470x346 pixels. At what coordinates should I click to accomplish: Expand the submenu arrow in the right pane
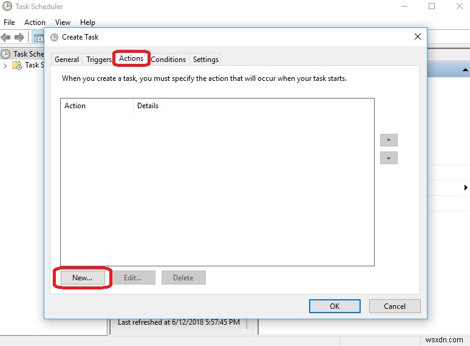point(466,187)
